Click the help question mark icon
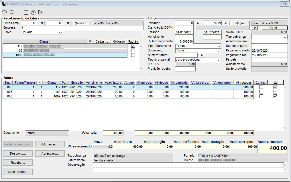This screenshot has height=182, width=291. [33, 12]
